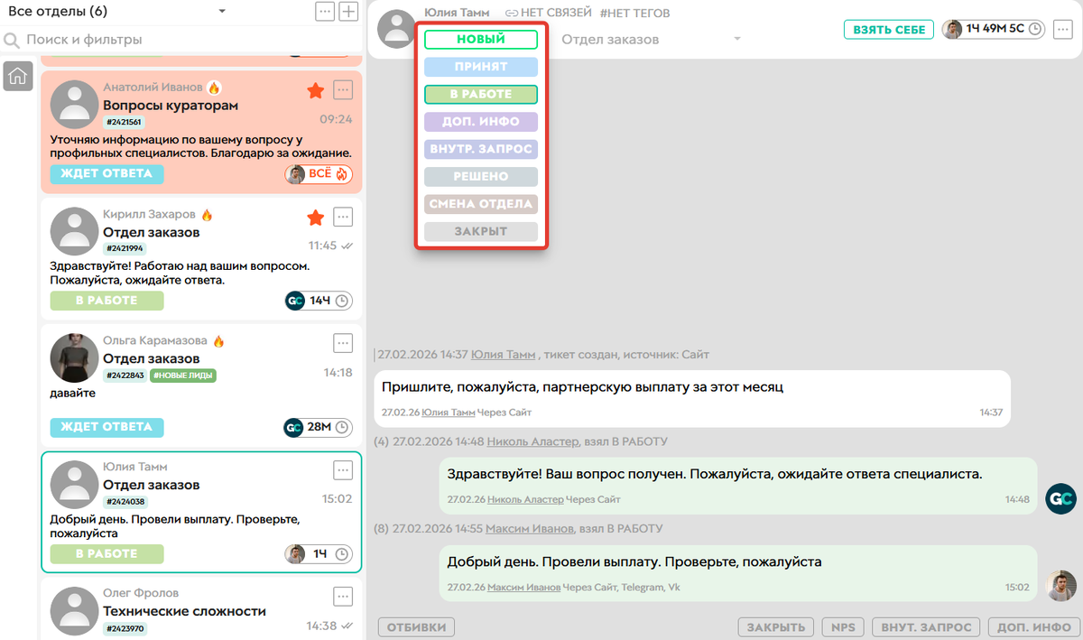Screen dimensions: 1083x640
Task: Click Олег Фролов avatar in ticket list
Action: click(x=73, y=609)
